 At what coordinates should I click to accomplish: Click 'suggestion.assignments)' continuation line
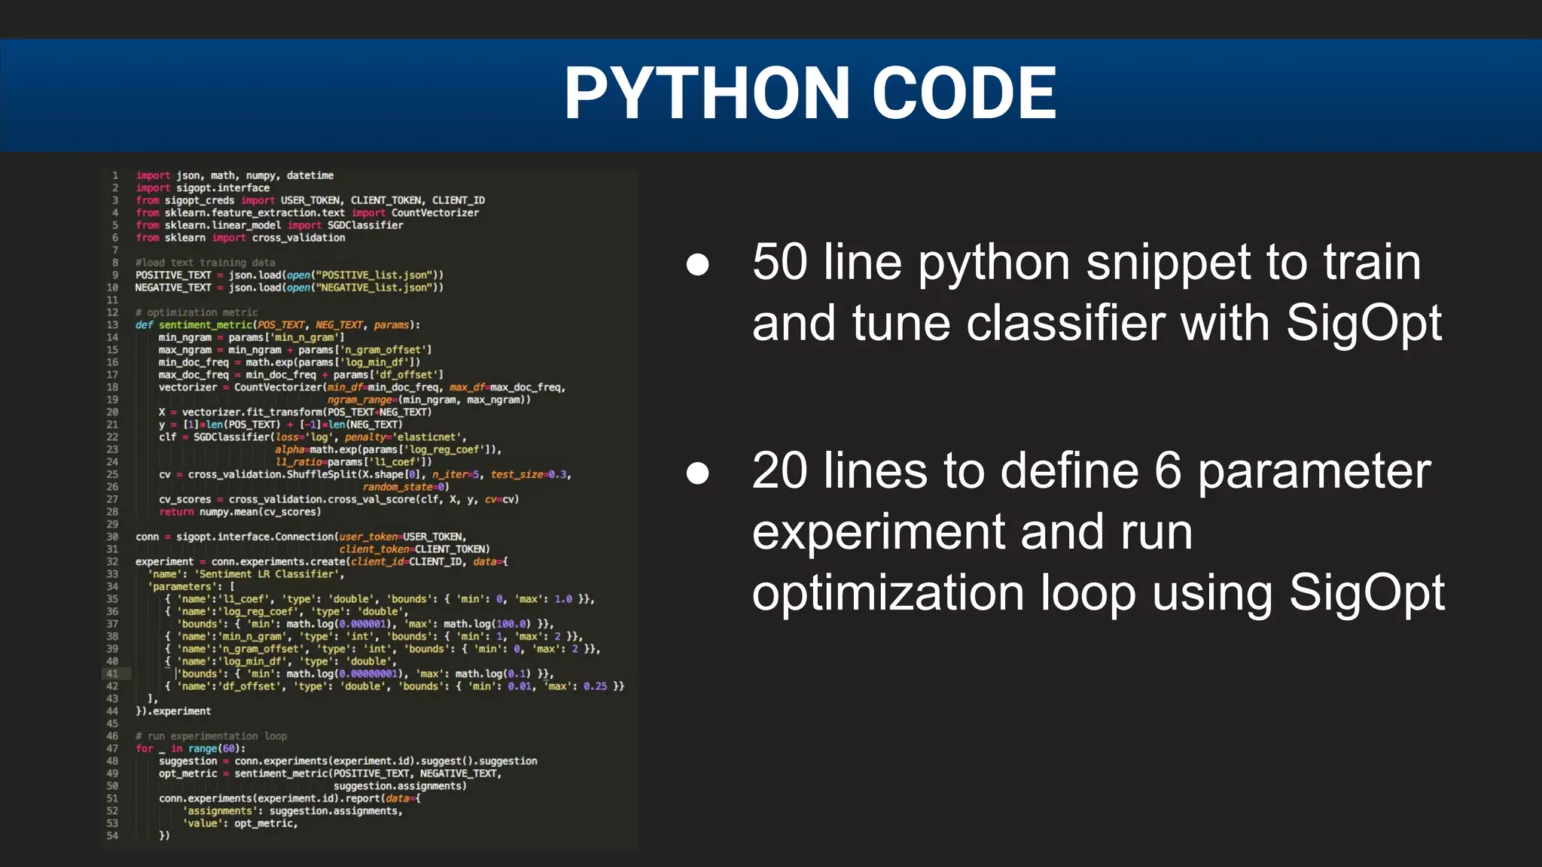[x=401, y=786]
